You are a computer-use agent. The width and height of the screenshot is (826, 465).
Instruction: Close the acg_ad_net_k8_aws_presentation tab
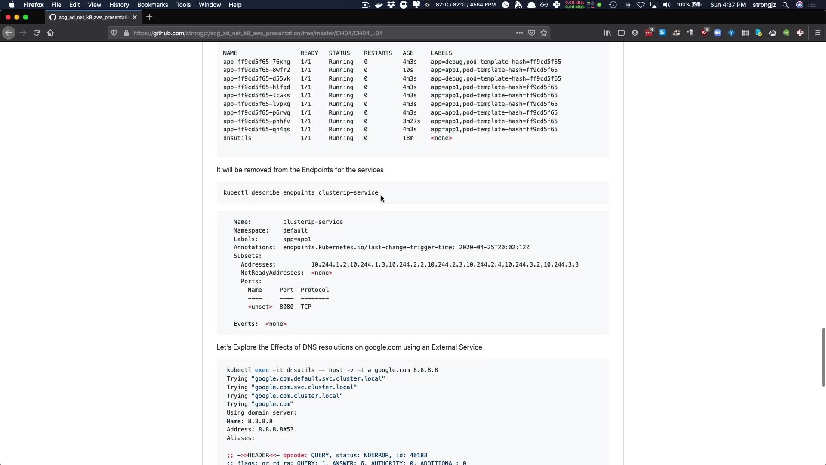(135, 17)
